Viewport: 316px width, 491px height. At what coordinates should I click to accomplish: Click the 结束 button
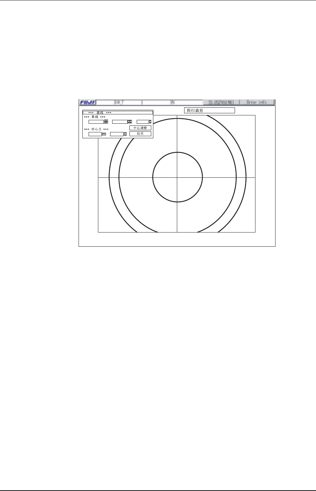point(140,134)
